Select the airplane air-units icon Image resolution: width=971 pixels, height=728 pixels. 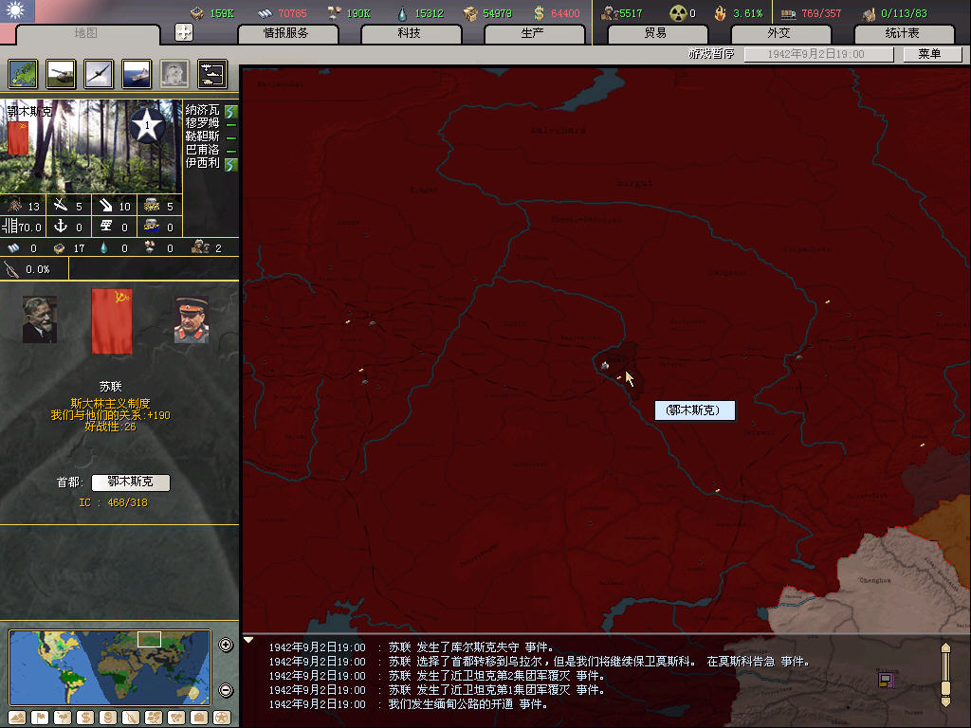[x=99, y=74]
